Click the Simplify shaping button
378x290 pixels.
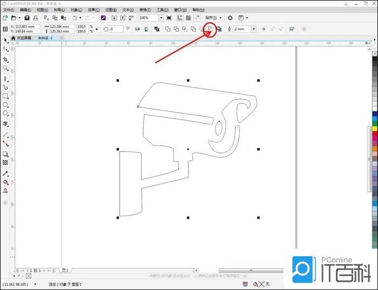click(193, 29)
